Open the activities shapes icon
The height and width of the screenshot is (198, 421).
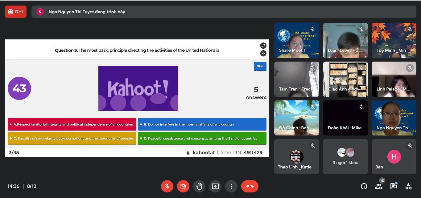pos(408,186)
